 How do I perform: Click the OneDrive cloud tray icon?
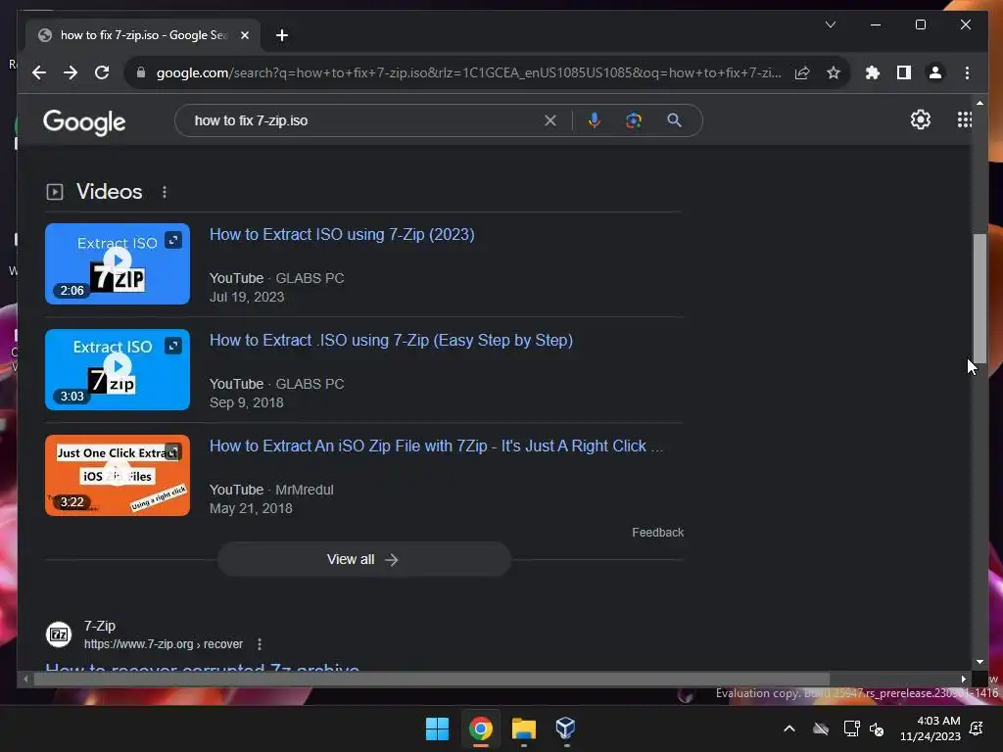point(821,728)
